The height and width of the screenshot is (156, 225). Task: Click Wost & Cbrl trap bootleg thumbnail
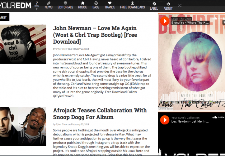(x=23, y=44)
